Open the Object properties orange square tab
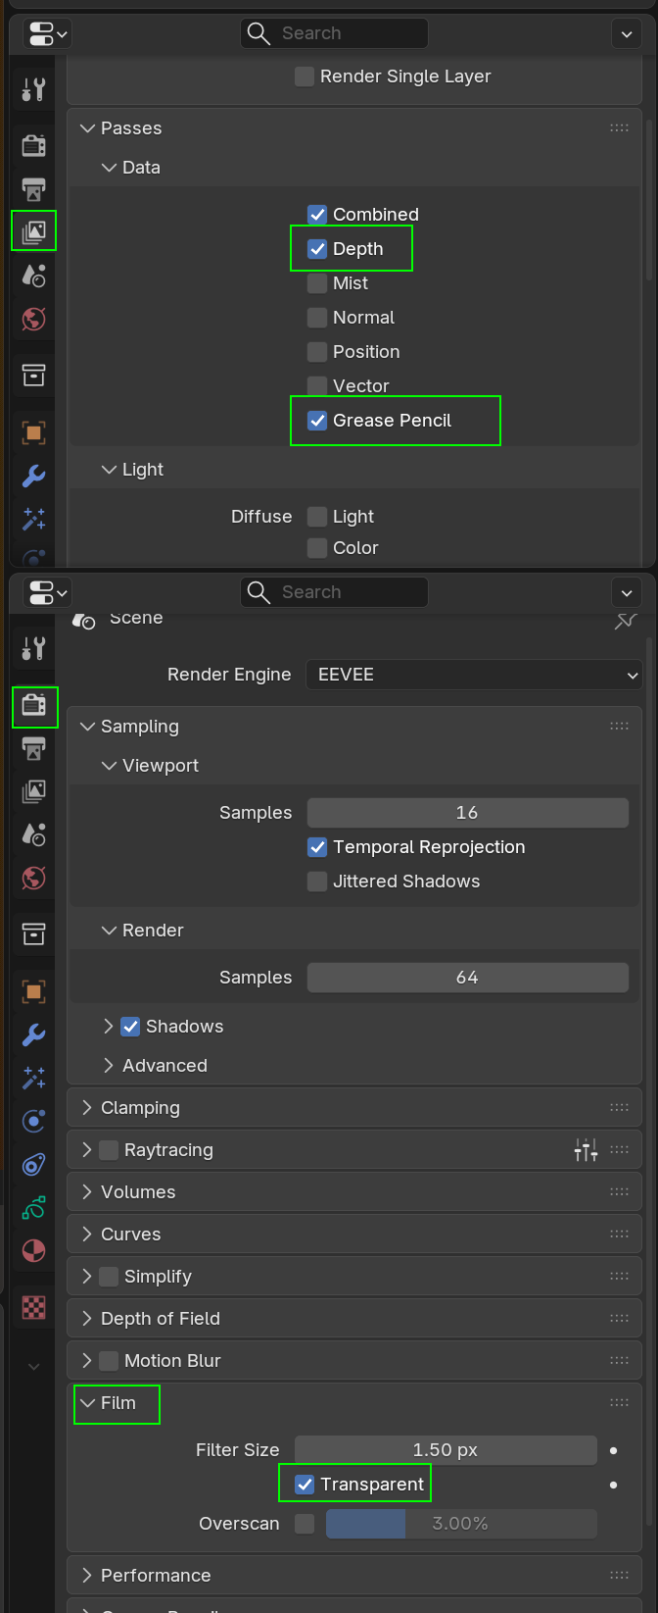This screenshot has height=1613, width=658. tap(33, 991)
